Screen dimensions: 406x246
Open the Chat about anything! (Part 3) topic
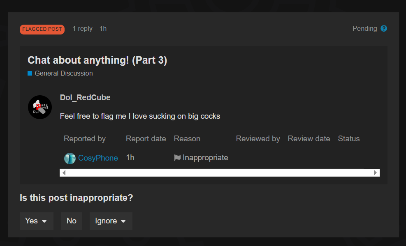coord(97,60)
